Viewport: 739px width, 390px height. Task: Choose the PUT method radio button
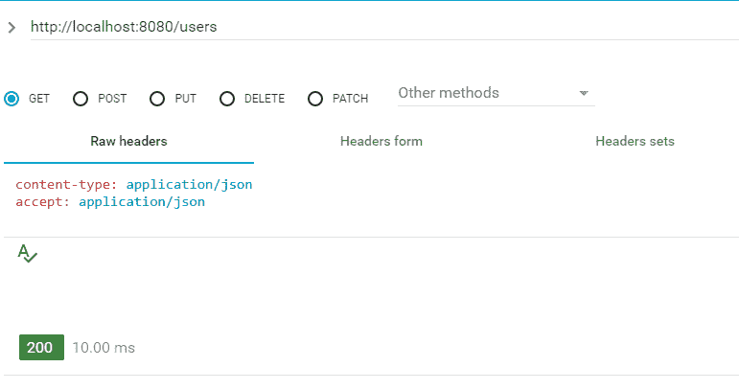(157, 98)
